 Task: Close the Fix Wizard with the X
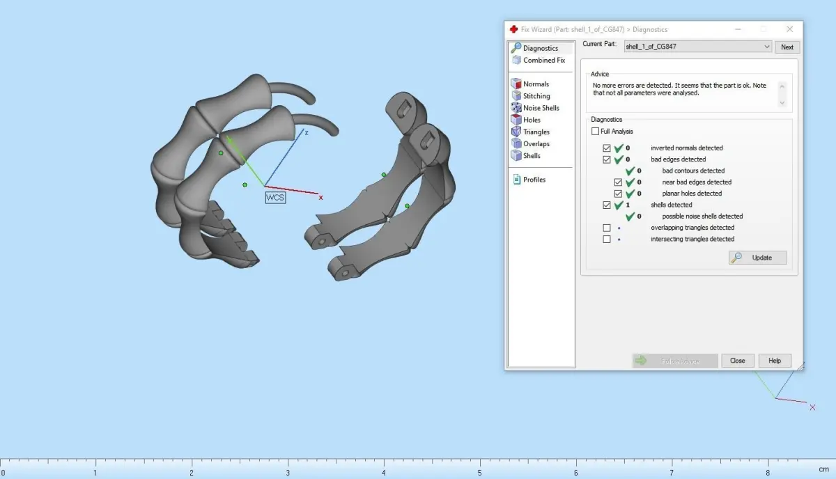789,29
